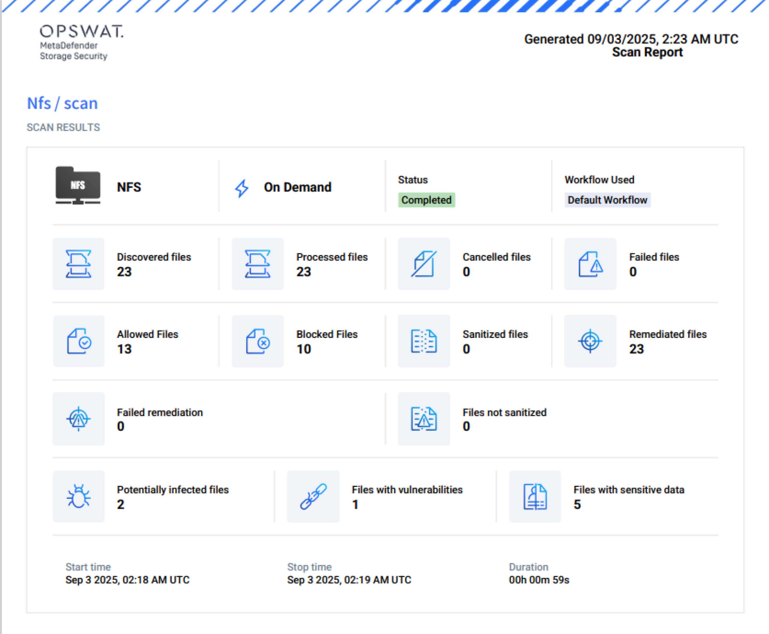Click the Remediated files target icon
Image resolution: width=769 pixels, height=634 pixels.
pos(590,341)
